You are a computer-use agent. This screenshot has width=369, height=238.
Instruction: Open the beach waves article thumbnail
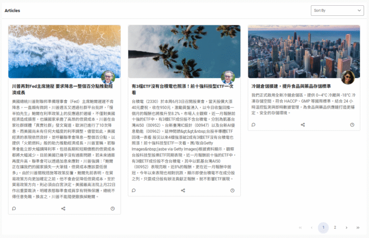click(64, 52)
